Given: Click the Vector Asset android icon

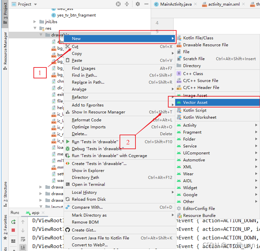Looking at the screenshot, I should [x=179, y=102].
